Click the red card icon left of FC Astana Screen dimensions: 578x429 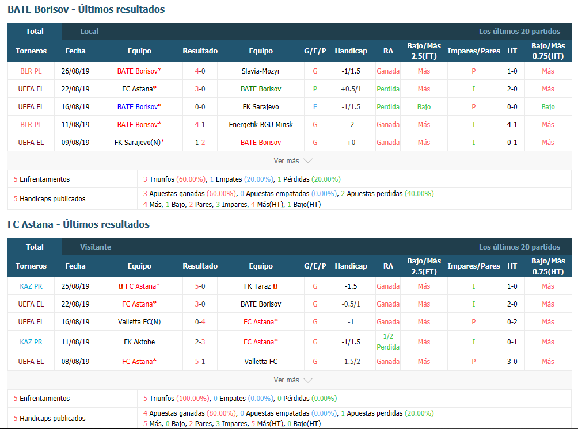click(120, 286)
